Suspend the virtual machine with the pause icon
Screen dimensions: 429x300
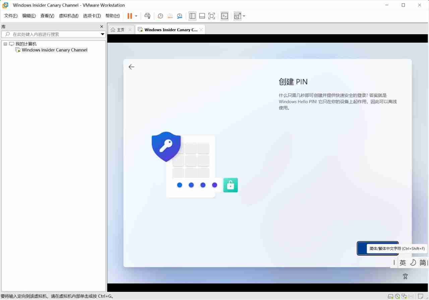(x=129, y=16)
